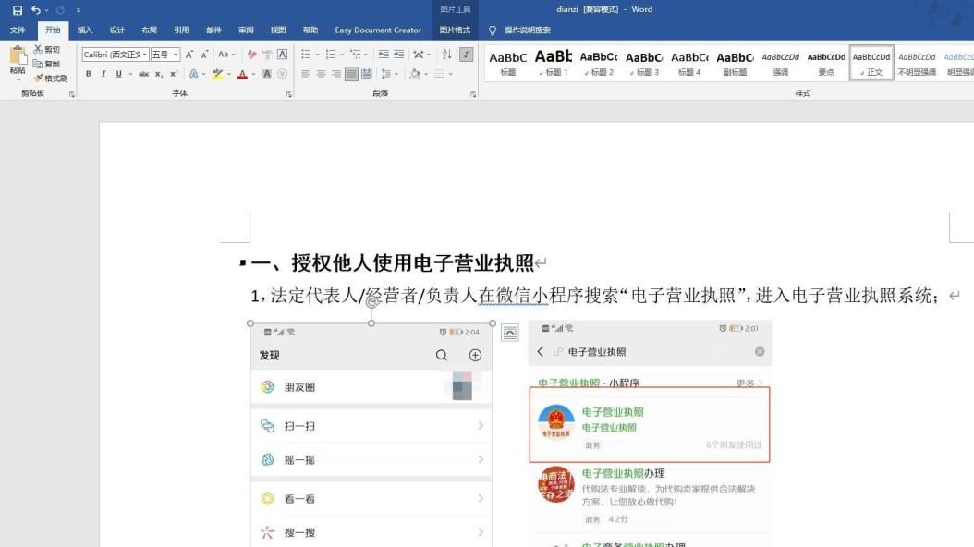
Task: Increase paragraph indent
Action: tap(399, 55)
